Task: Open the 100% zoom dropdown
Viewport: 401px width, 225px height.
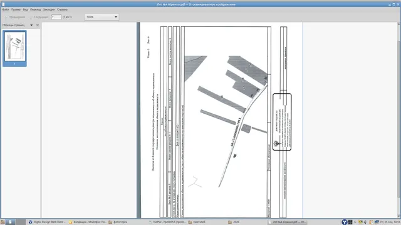Action: tap(102, 17)
